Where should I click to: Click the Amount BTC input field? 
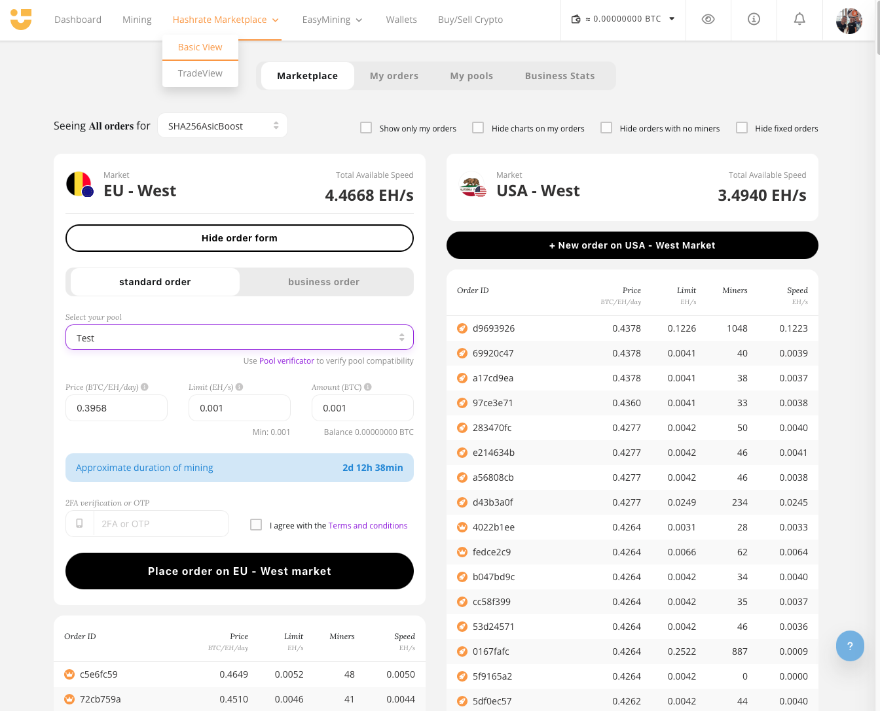[362, 408]
